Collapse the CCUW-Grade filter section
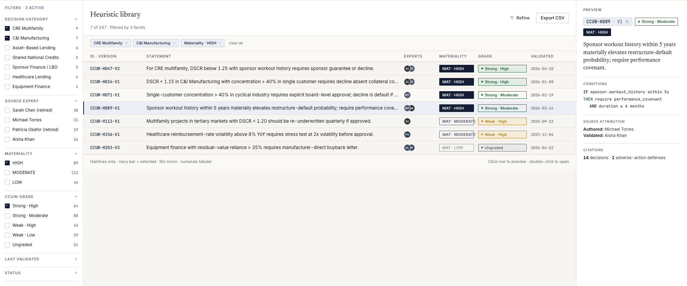Viewport: 687px width, 286px height. (x=76, y=197)
